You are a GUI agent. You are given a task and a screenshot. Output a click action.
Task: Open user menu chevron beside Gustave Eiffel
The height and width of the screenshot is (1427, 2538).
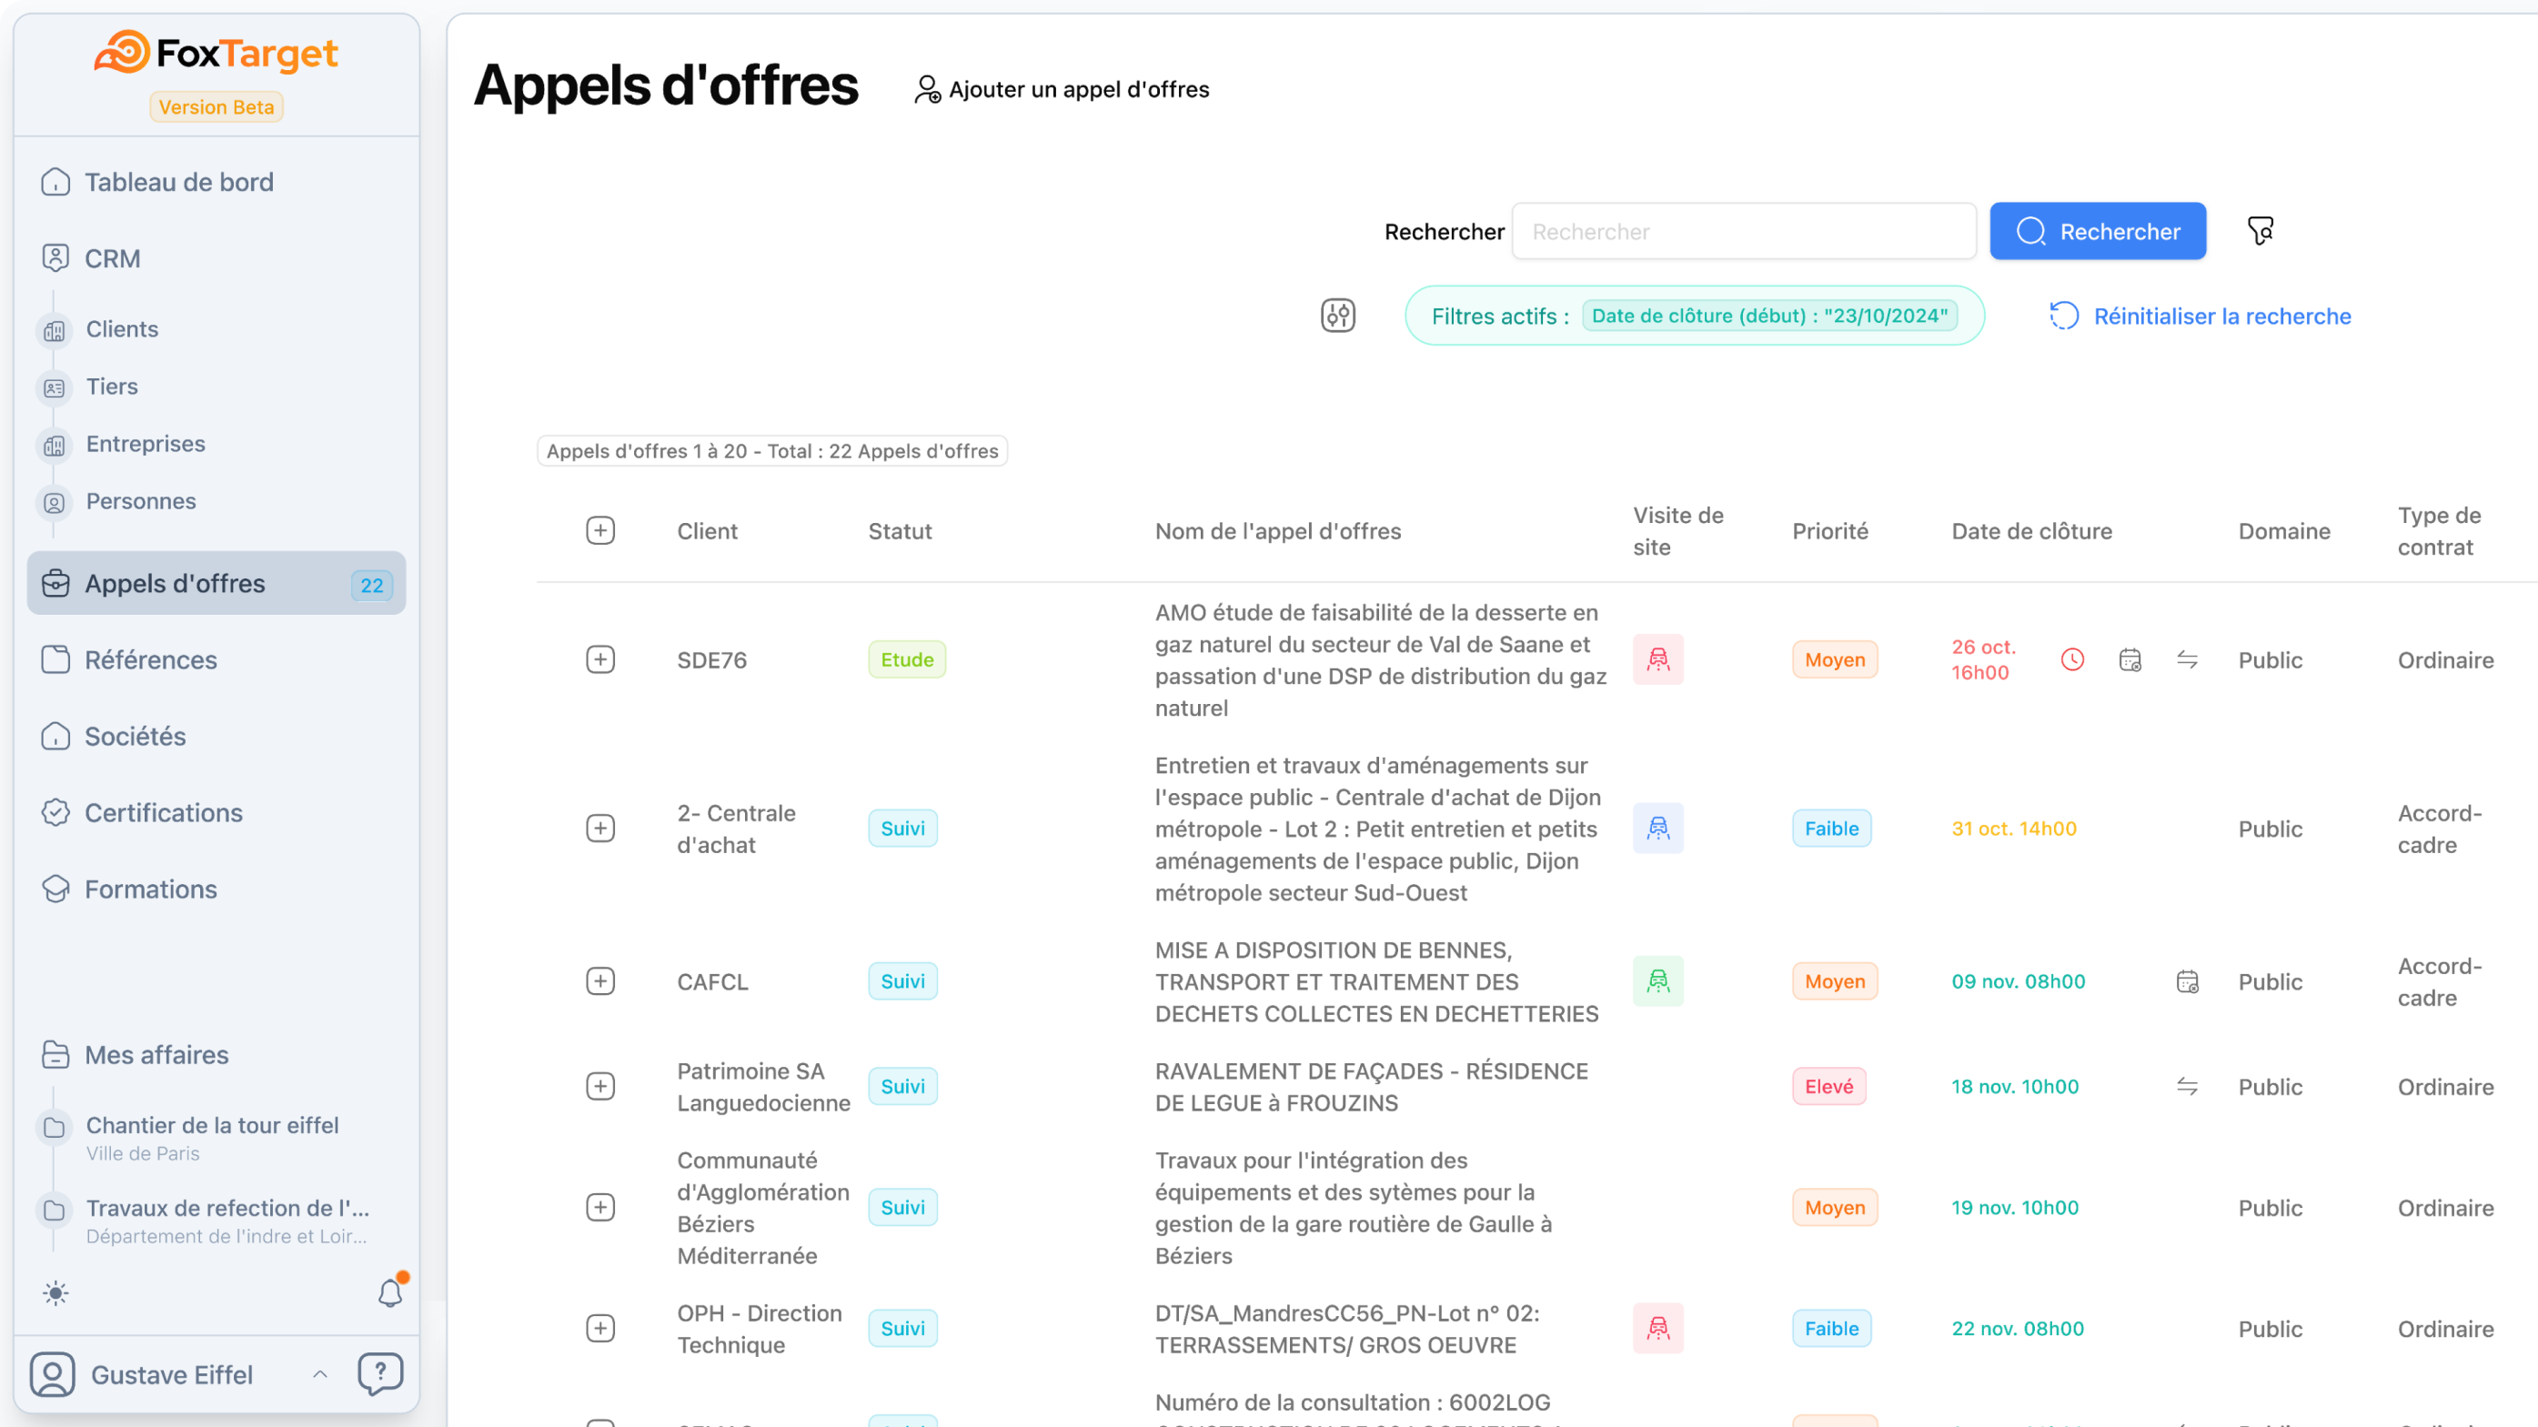click(320, 1374)
